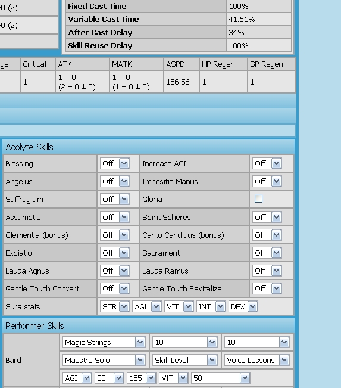The width and height of the screenshot is (341, 388).
Task: Click the Acolyte Skills section header
Action: (149, 147)
